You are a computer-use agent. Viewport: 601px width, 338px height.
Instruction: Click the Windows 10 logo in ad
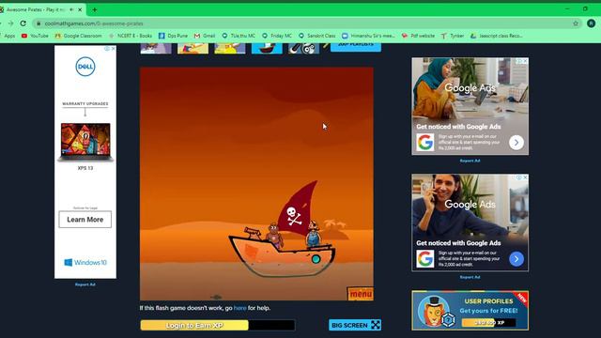[85, 263]
